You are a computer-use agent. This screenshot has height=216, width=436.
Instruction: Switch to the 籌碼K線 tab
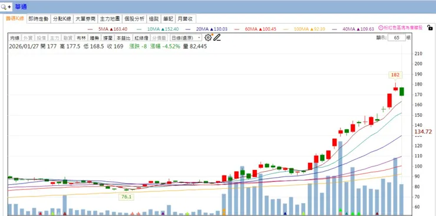tap(15, 19)
